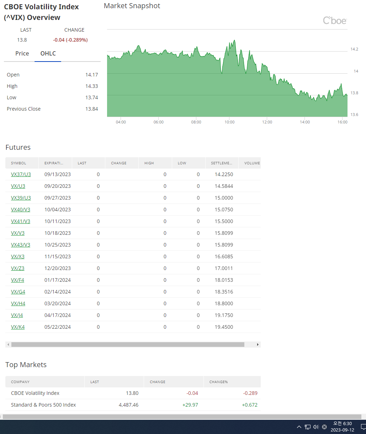366x434 pixels.
Task: Click the tray icon showing an X
Action: pos(324,427)
